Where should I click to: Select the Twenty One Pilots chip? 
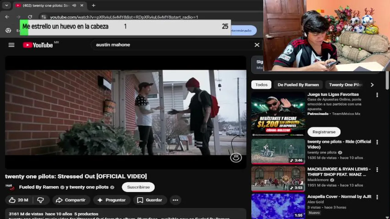coord(345,85)
